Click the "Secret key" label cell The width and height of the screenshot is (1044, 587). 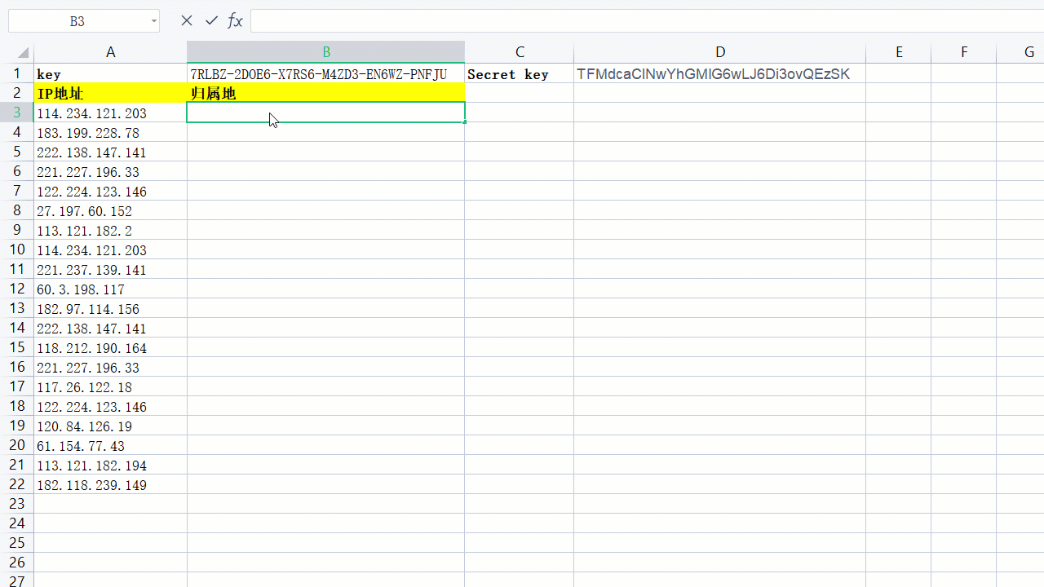[x=520, y=73]
